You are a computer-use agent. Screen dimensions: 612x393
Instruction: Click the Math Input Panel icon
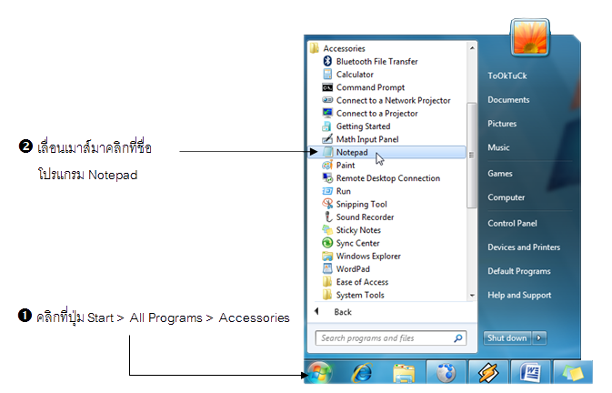click(x=327, y=139)
